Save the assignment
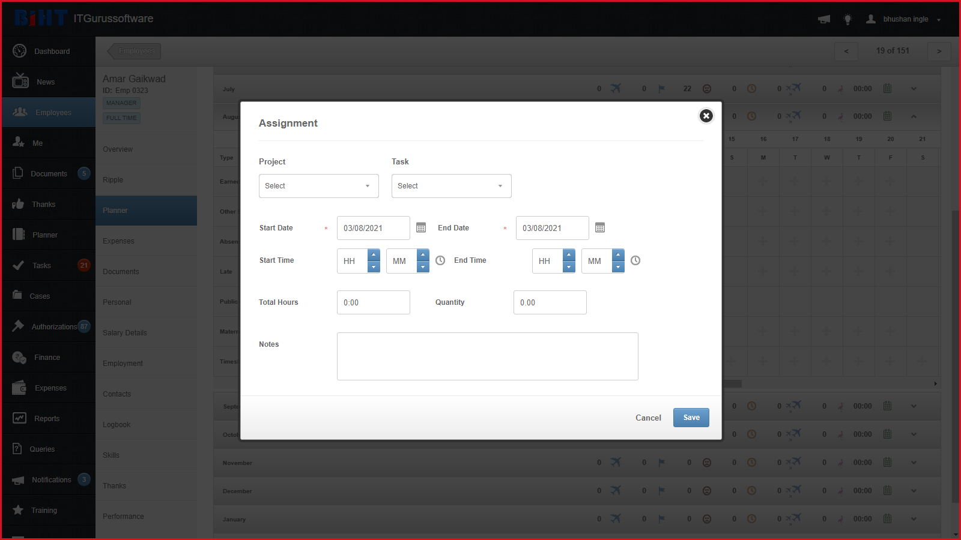The image size is (961, 540). 691,418
